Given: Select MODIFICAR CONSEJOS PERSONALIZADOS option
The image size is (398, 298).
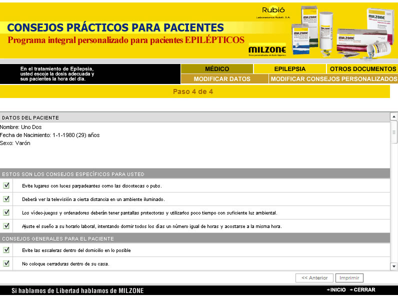Looking at the screenshot, I should [334, 79].
